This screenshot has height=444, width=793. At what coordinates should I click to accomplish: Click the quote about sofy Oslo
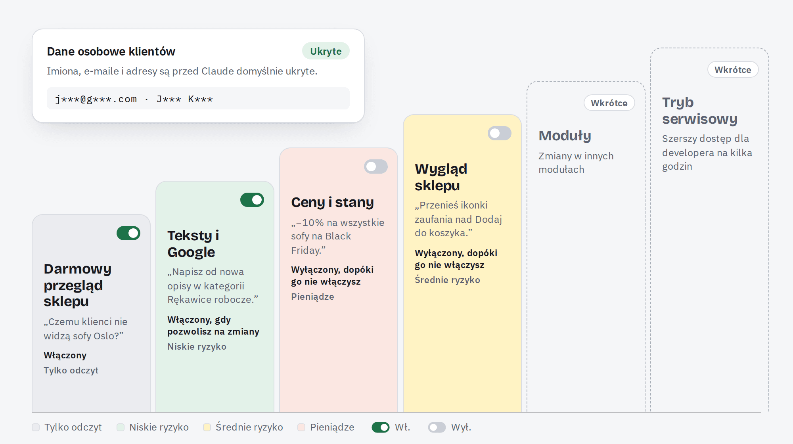86,329
